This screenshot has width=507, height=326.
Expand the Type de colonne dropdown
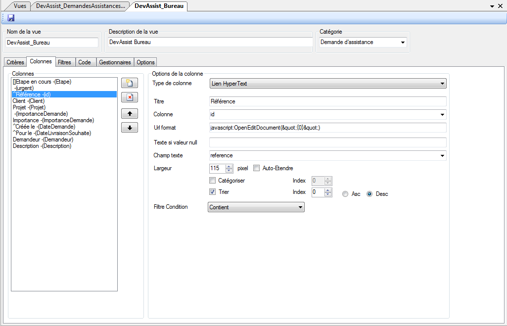click(x=442, y=84)
